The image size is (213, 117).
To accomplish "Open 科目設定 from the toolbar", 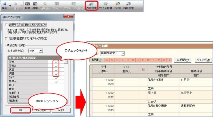I will 128,4.
